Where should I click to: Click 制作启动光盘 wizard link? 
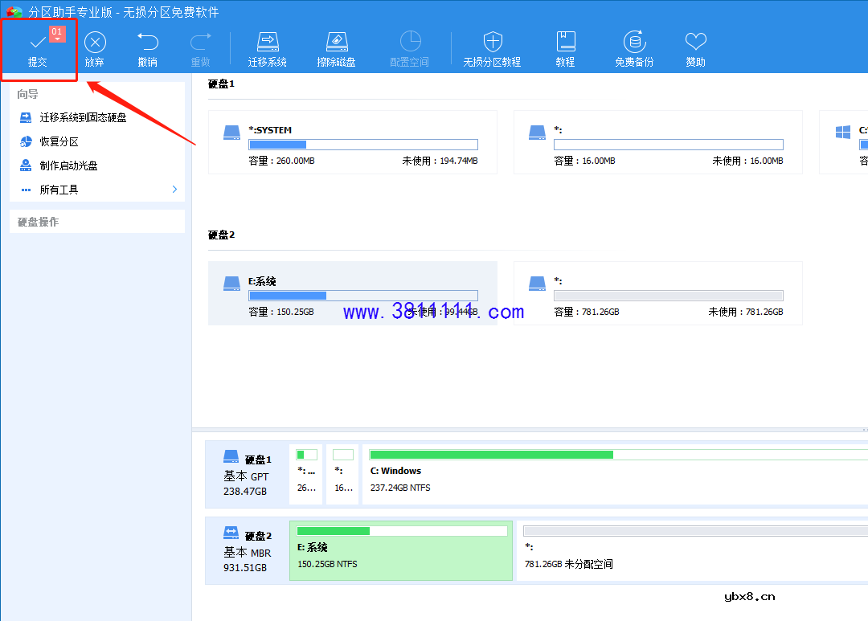click(69, 165)
